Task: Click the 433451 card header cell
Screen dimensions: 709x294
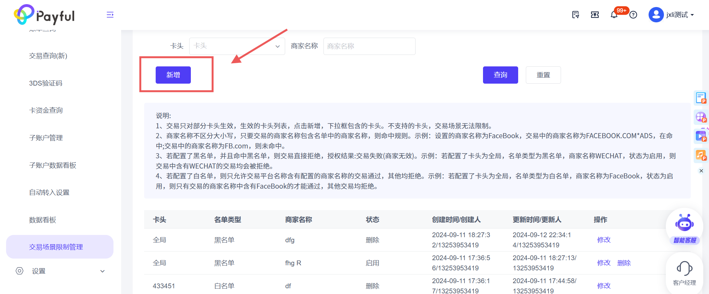Action: pyautogui.click(x=164, y=286)
